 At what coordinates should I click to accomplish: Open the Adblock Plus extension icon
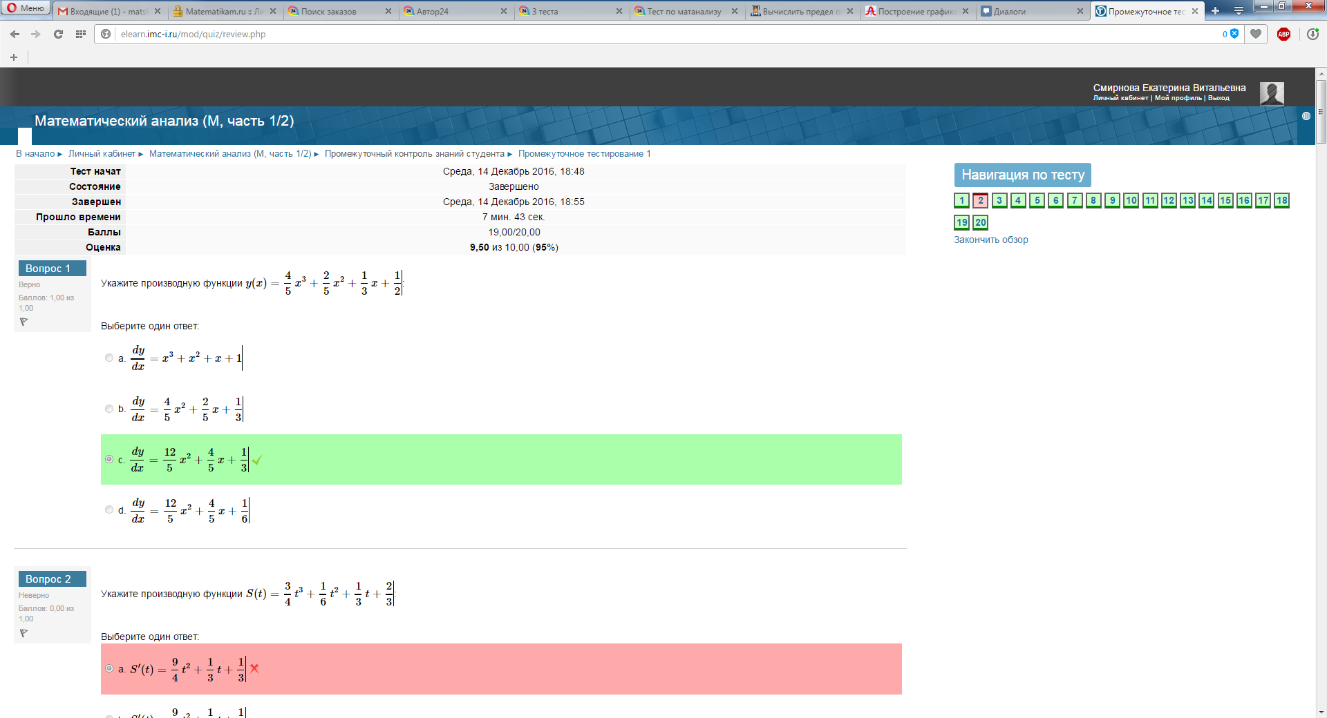[x=1283, y=34]
